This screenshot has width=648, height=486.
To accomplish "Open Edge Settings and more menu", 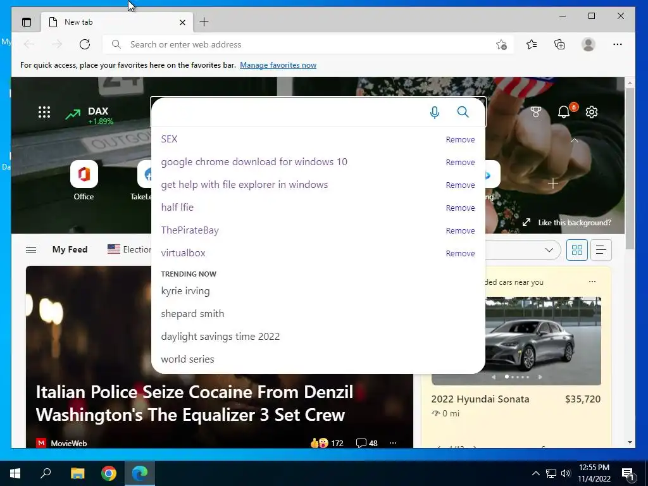I will (x=618, y=44).
